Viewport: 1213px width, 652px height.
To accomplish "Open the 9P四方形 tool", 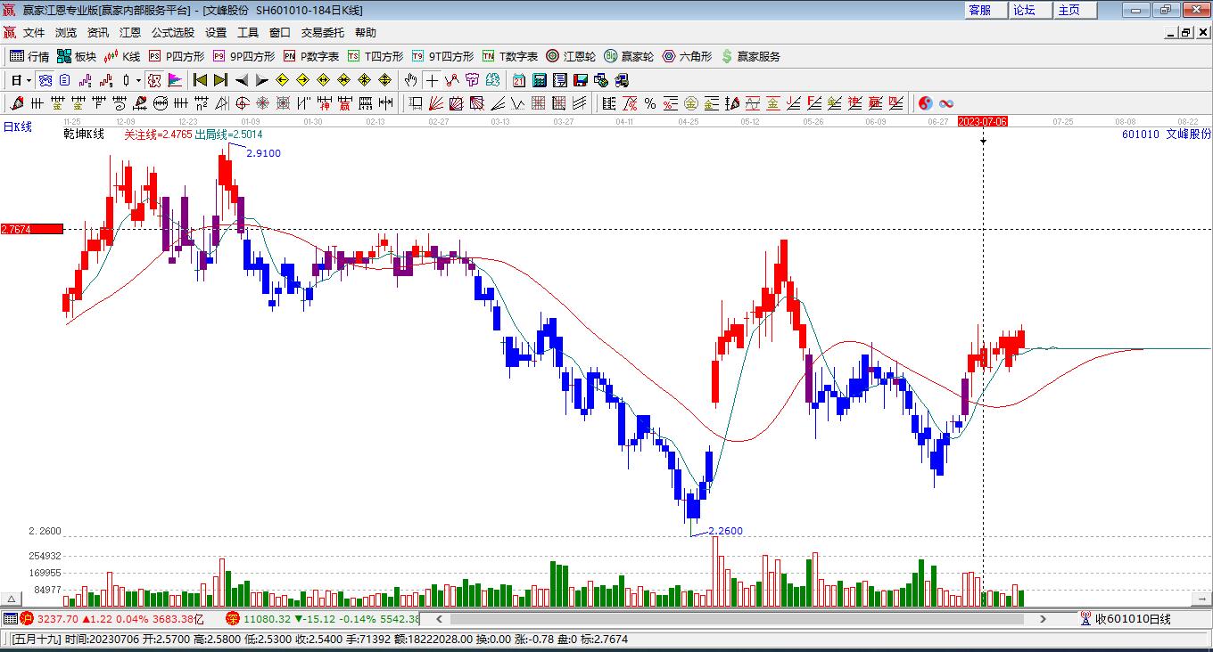I will click(x=243, y=56).
